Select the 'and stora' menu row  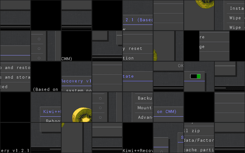click(15, 77)
